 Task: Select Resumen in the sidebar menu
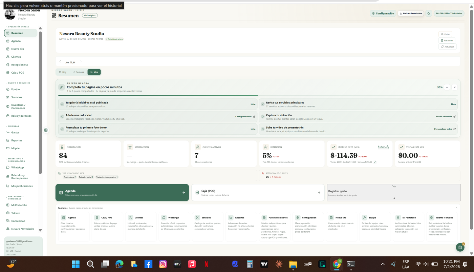pos(21,33)
